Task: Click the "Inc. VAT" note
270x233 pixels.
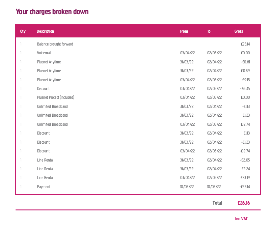Action: pos(241,219)
